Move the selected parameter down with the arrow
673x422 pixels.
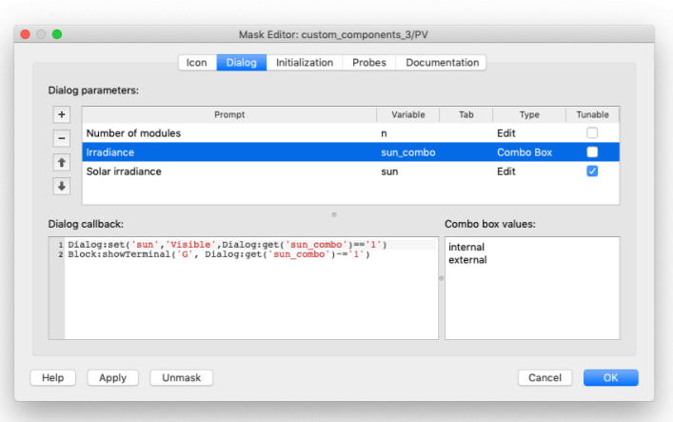coord(62,186)
